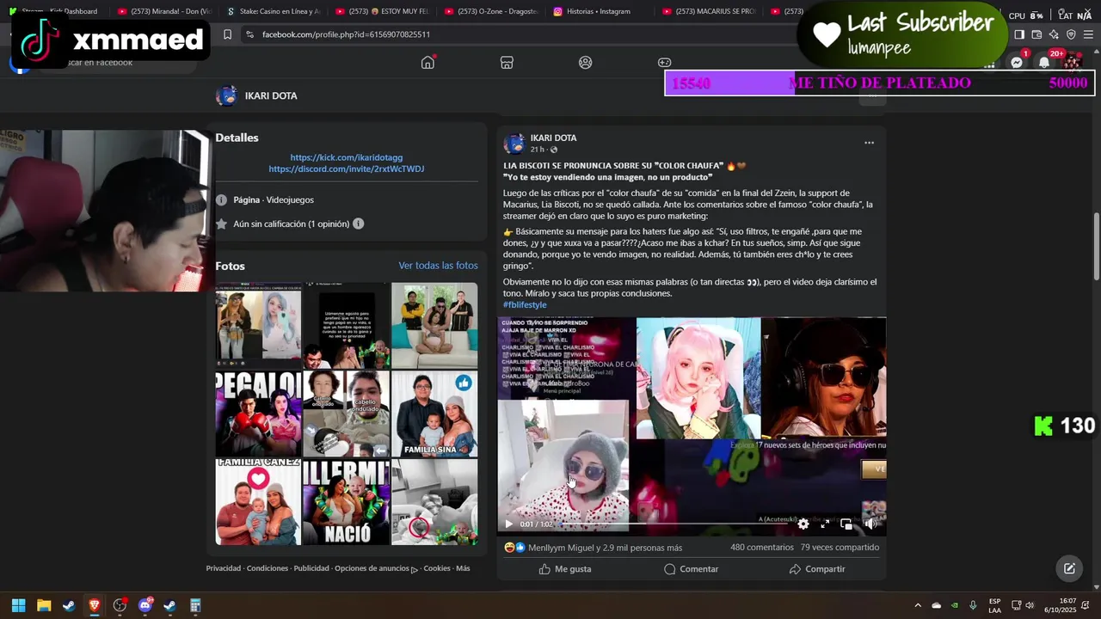Open the 480 comentarios count
Image resolution: width=1101 pixels, height=619 pixels.
762,547
